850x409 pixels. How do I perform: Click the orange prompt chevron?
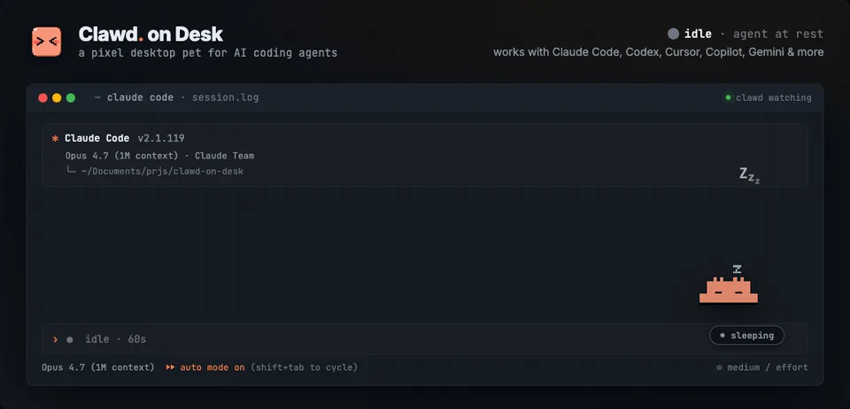[55, 339]
